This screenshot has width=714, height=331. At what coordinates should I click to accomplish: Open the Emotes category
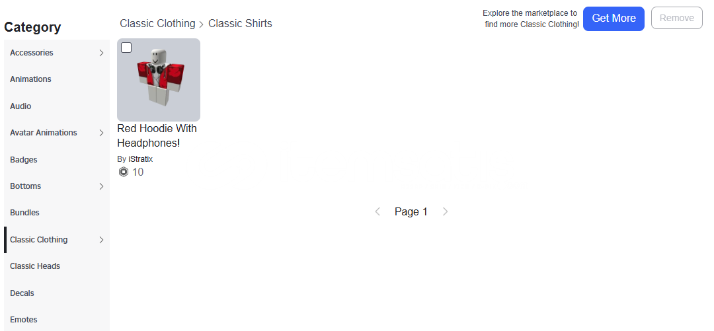(x=24, y=320)
